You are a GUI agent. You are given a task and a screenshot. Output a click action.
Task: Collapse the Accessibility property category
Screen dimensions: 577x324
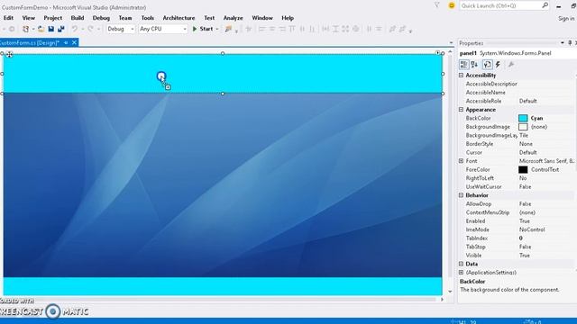click(x=461, y=76)
